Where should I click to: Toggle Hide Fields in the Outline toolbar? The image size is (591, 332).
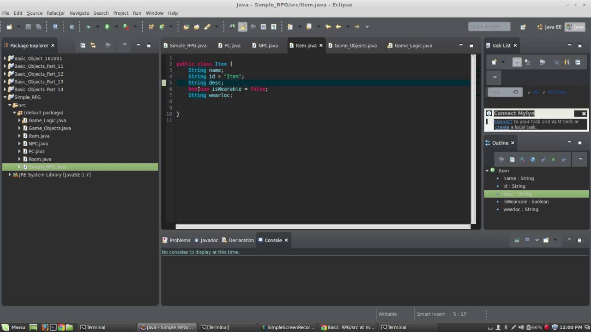[533, 160]
